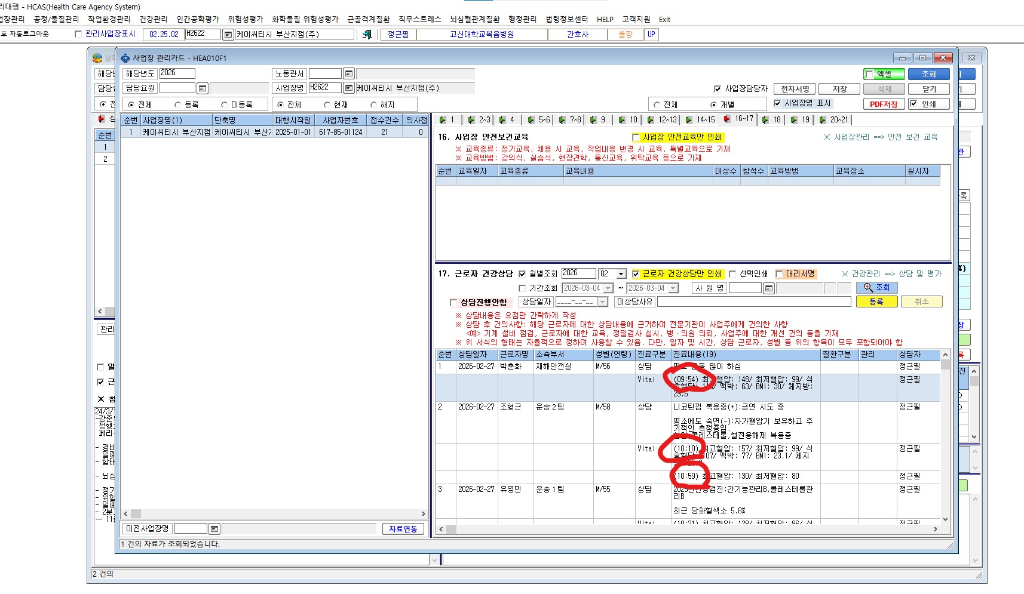Click the yellow 등록 button
The width and height of the screenshot is (1024, 594).
tap(876, 302)
